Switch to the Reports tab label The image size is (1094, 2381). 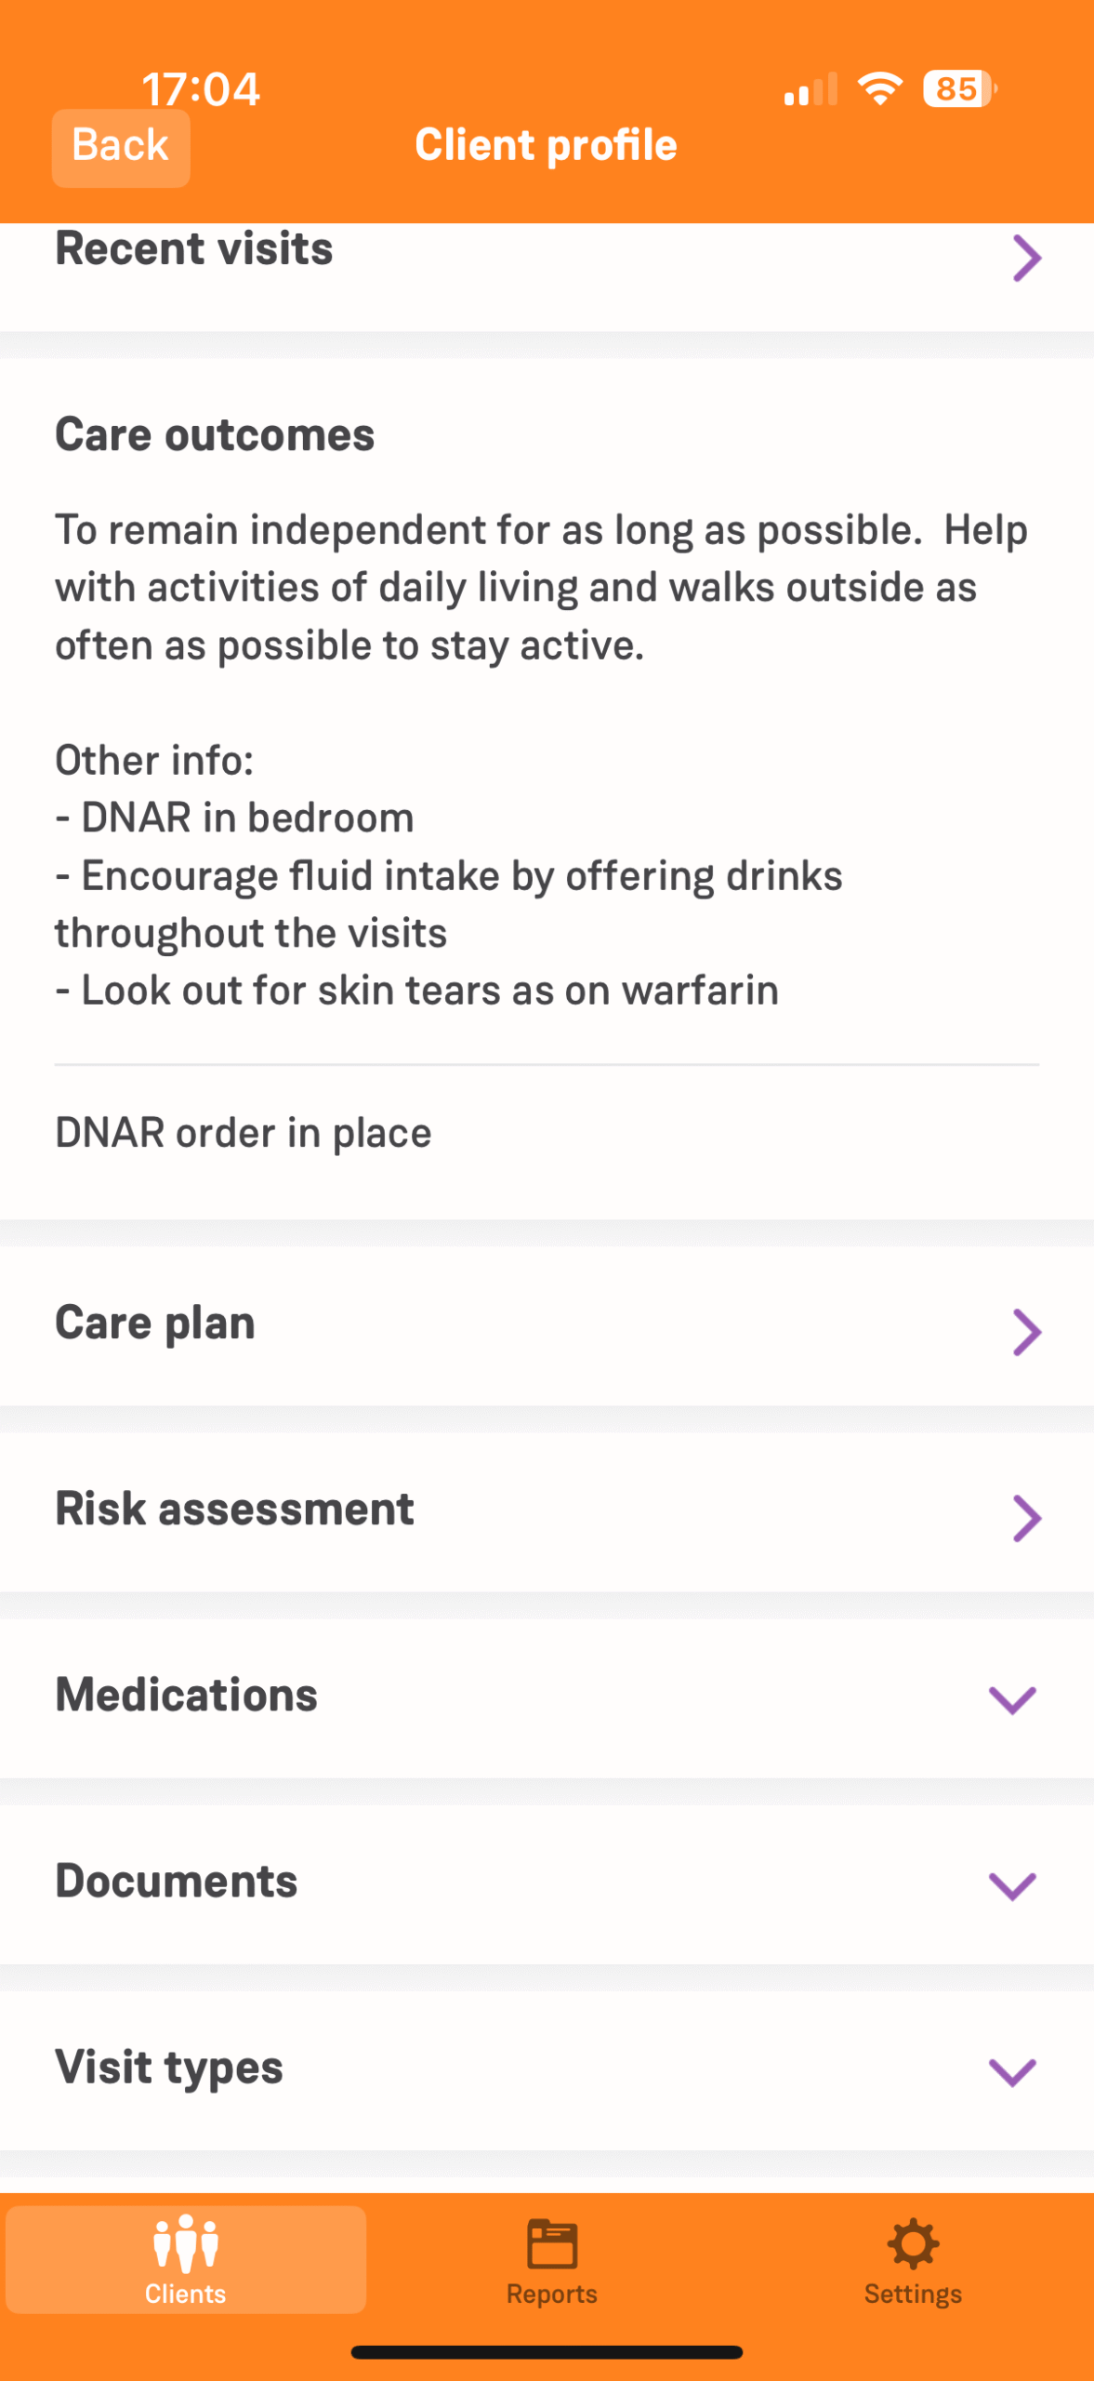pyautogui.click(x=552, y=2294)
